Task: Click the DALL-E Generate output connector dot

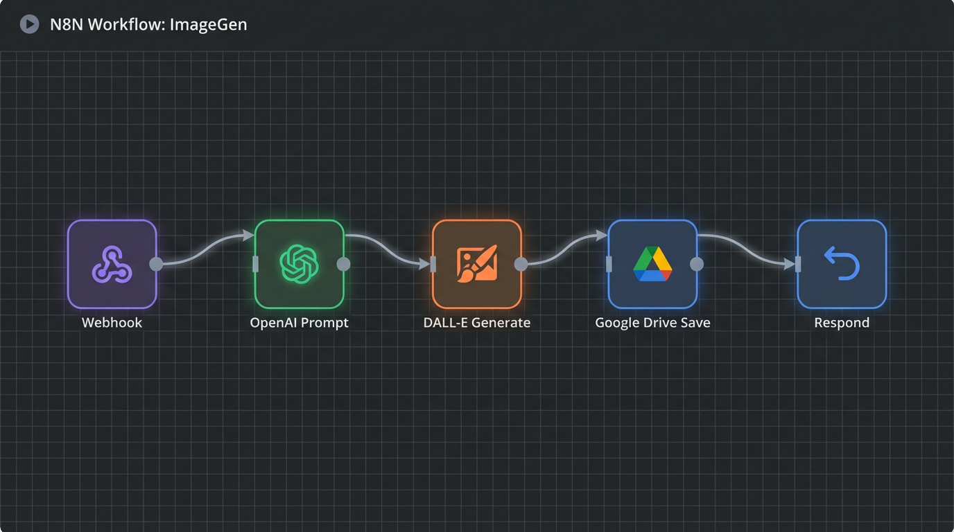Action: (x=521, y=264)
